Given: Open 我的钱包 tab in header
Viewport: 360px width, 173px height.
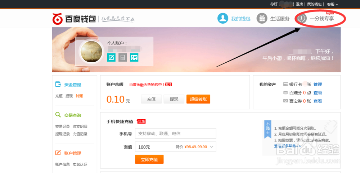Looking at the screenshot, I should (240, 19).
